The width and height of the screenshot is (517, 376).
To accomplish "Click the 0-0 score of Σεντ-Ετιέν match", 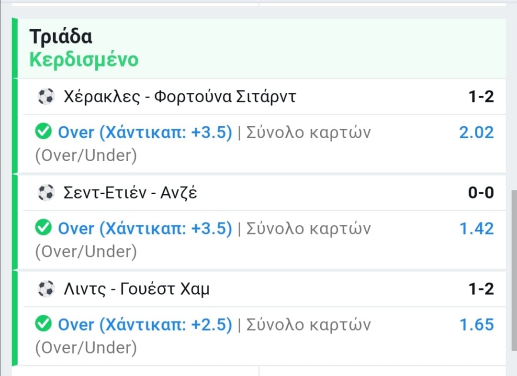I will (481, 193).
